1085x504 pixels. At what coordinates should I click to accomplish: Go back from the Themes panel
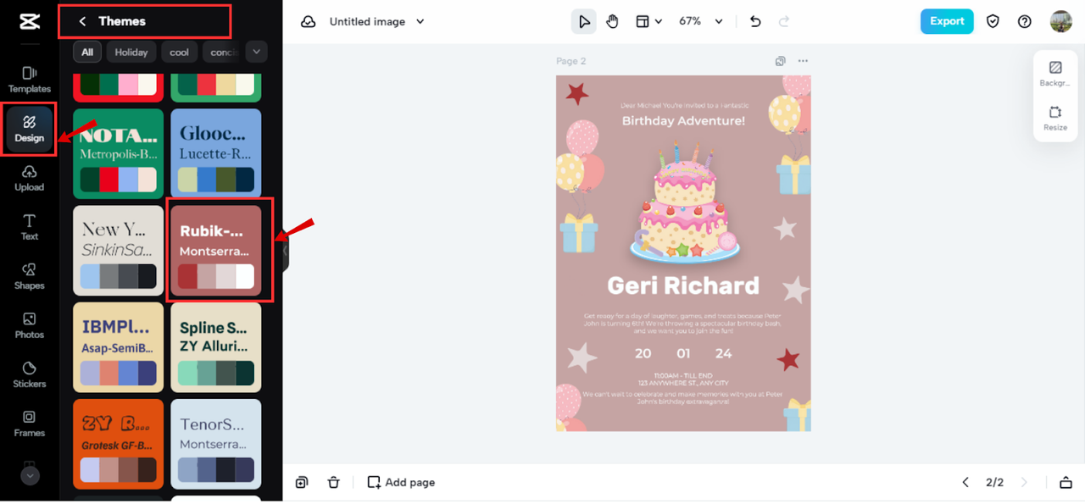(82, 21)
